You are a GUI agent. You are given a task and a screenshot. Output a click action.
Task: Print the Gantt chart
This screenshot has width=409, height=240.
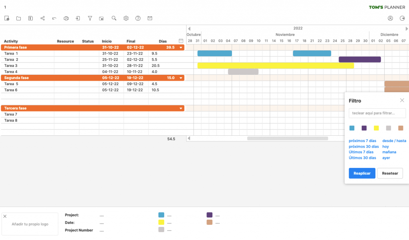(66, 18)
